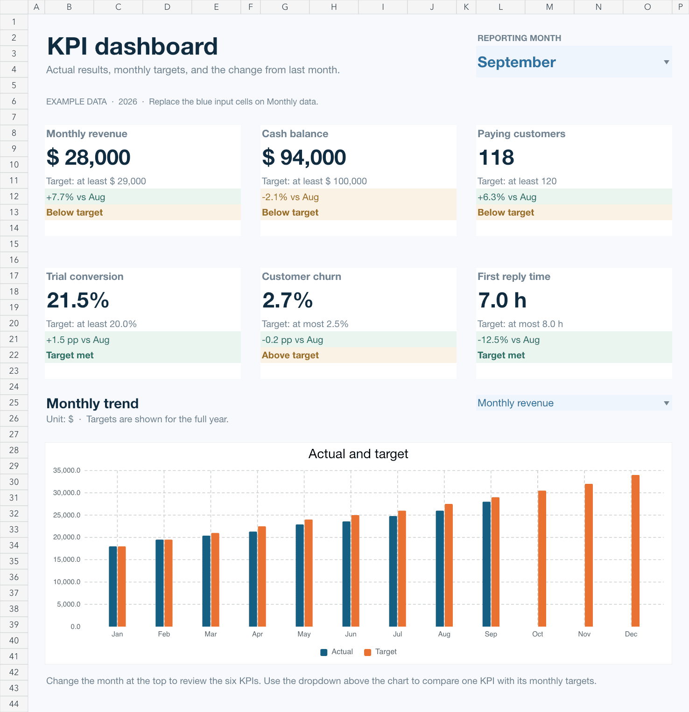Select row 9 header

[x=14, y=149]
